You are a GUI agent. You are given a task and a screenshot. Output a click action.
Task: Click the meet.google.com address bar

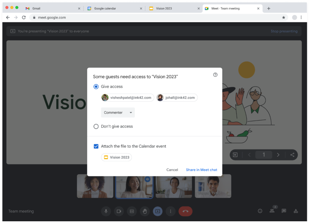pyautogui.click(x=158, y=17)
